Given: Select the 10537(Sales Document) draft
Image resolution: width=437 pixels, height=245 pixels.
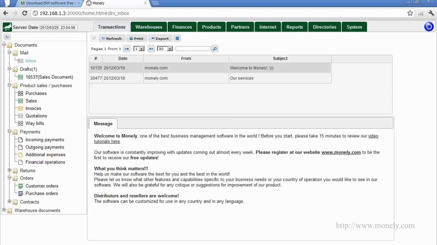Looking at the screenshot, I should coord(49,77).
